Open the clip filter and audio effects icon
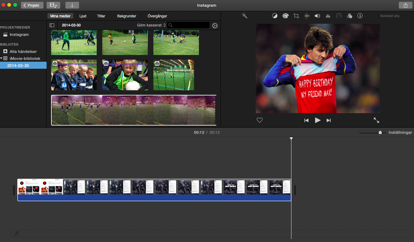The width and height of the screenshot is (414, 242). point(350,16)
